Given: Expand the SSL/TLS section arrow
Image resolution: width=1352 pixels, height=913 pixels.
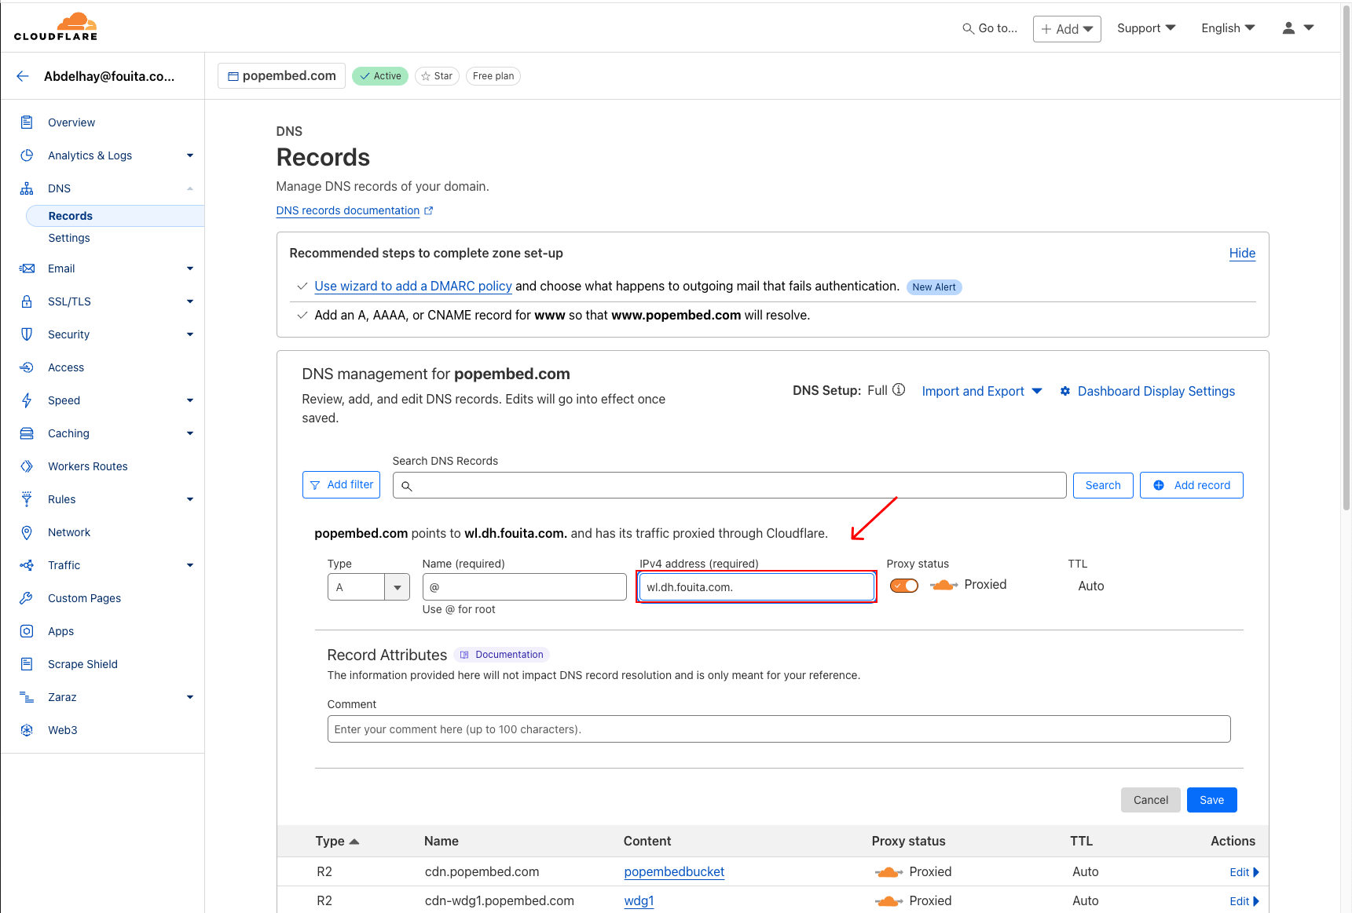Looking at the screenshot, I should 190,301.
